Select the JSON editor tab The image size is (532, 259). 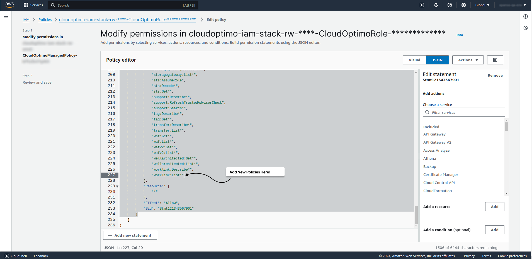coord(438,60)
